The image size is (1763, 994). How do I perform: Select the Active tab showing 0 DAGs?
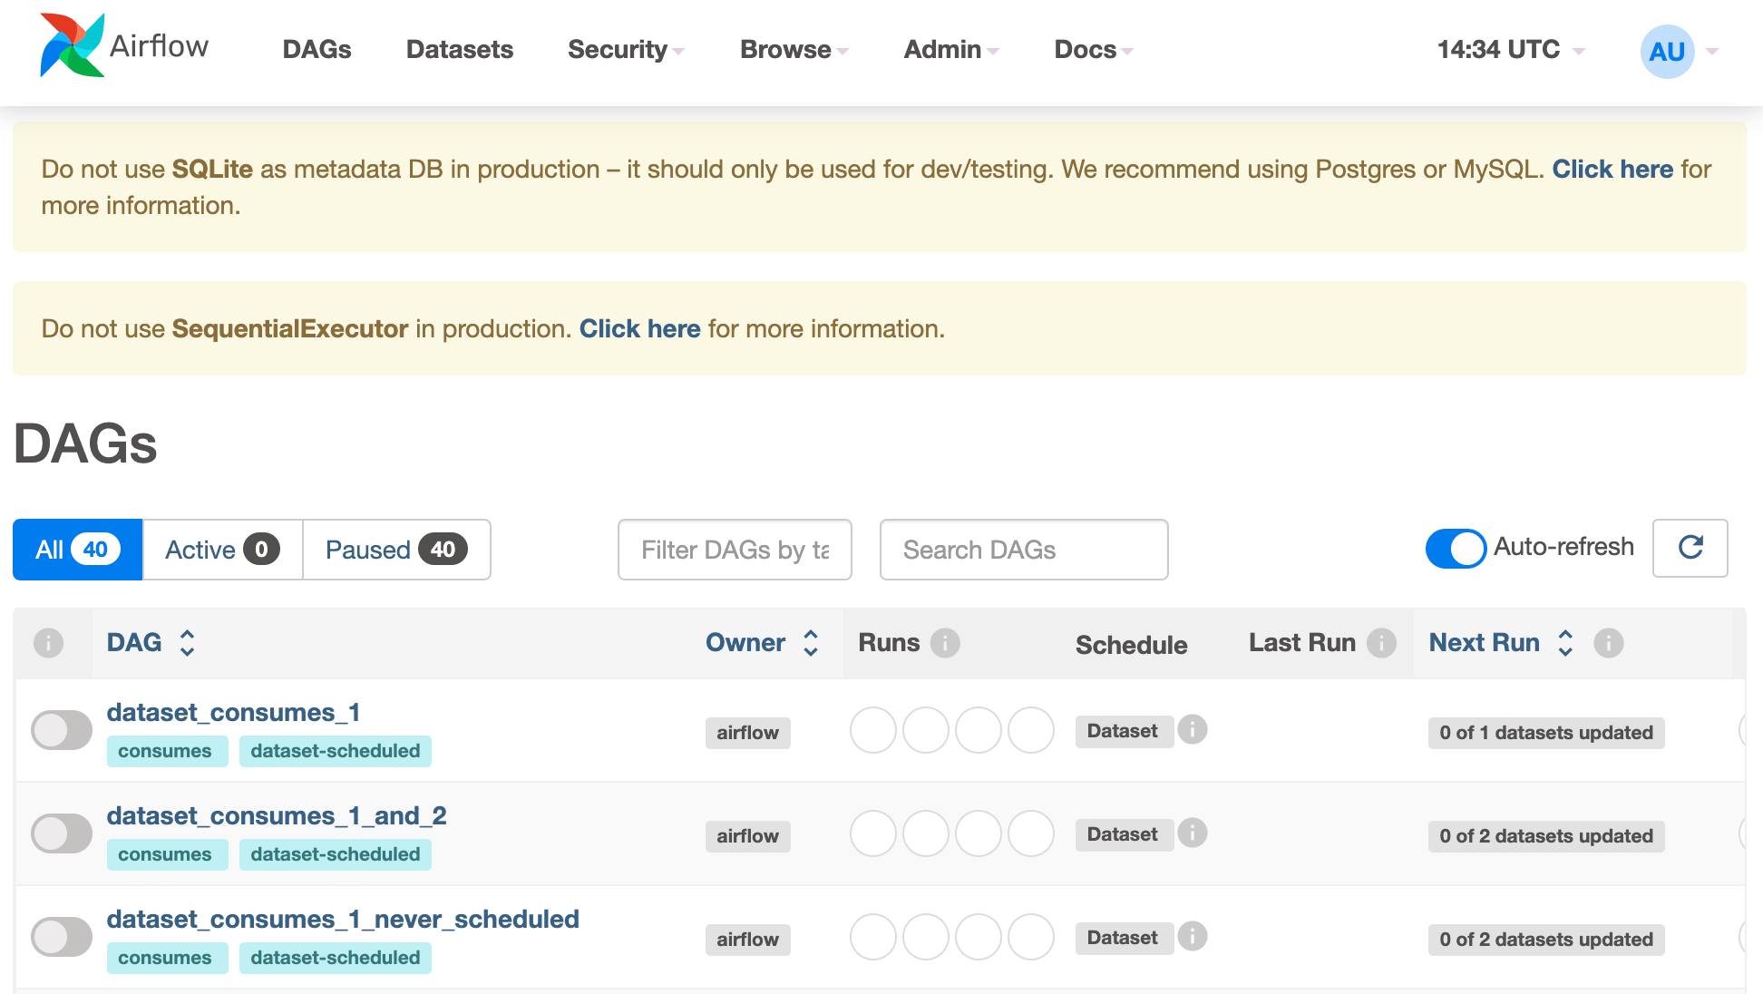pyautogui.click(x=220, y=549)
